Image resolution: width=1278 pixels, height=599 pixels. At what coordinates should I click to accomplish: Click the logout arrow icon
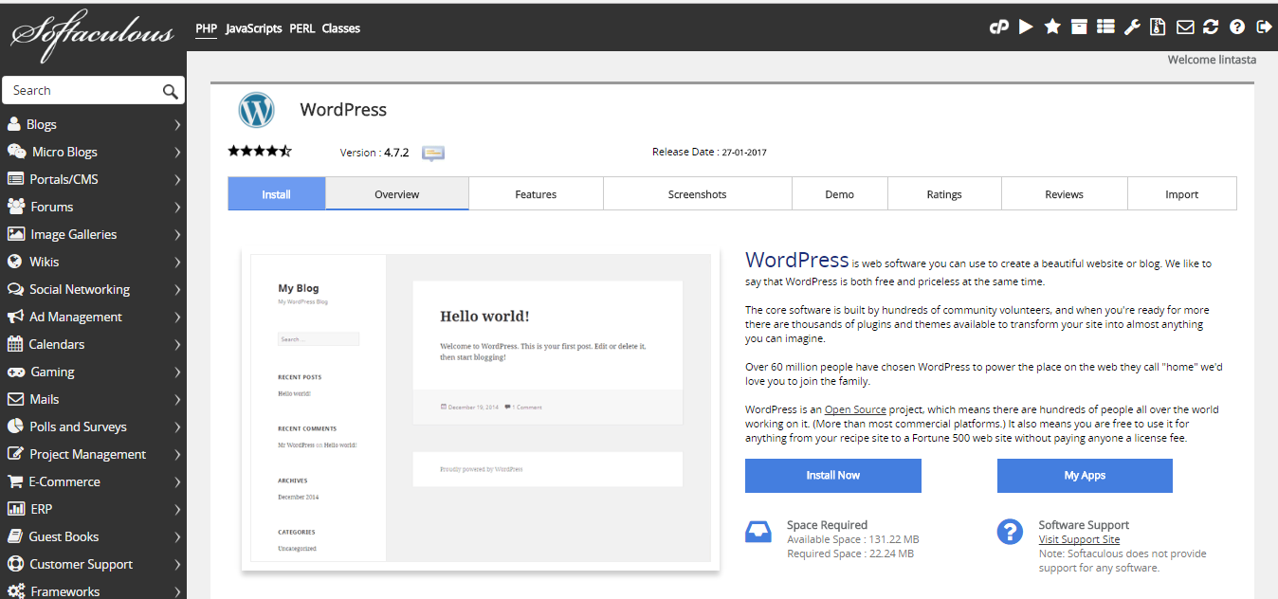1264,27
